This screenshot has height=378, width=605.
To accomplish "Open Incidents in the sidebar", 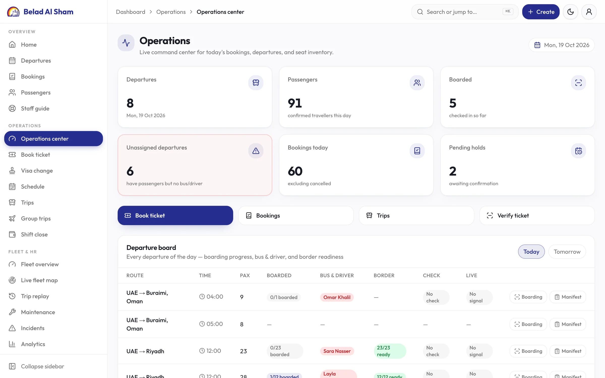I will point(53,328).
